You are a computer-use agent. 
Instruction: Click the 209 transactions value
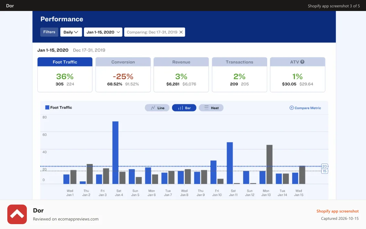(x=234, y=84)
